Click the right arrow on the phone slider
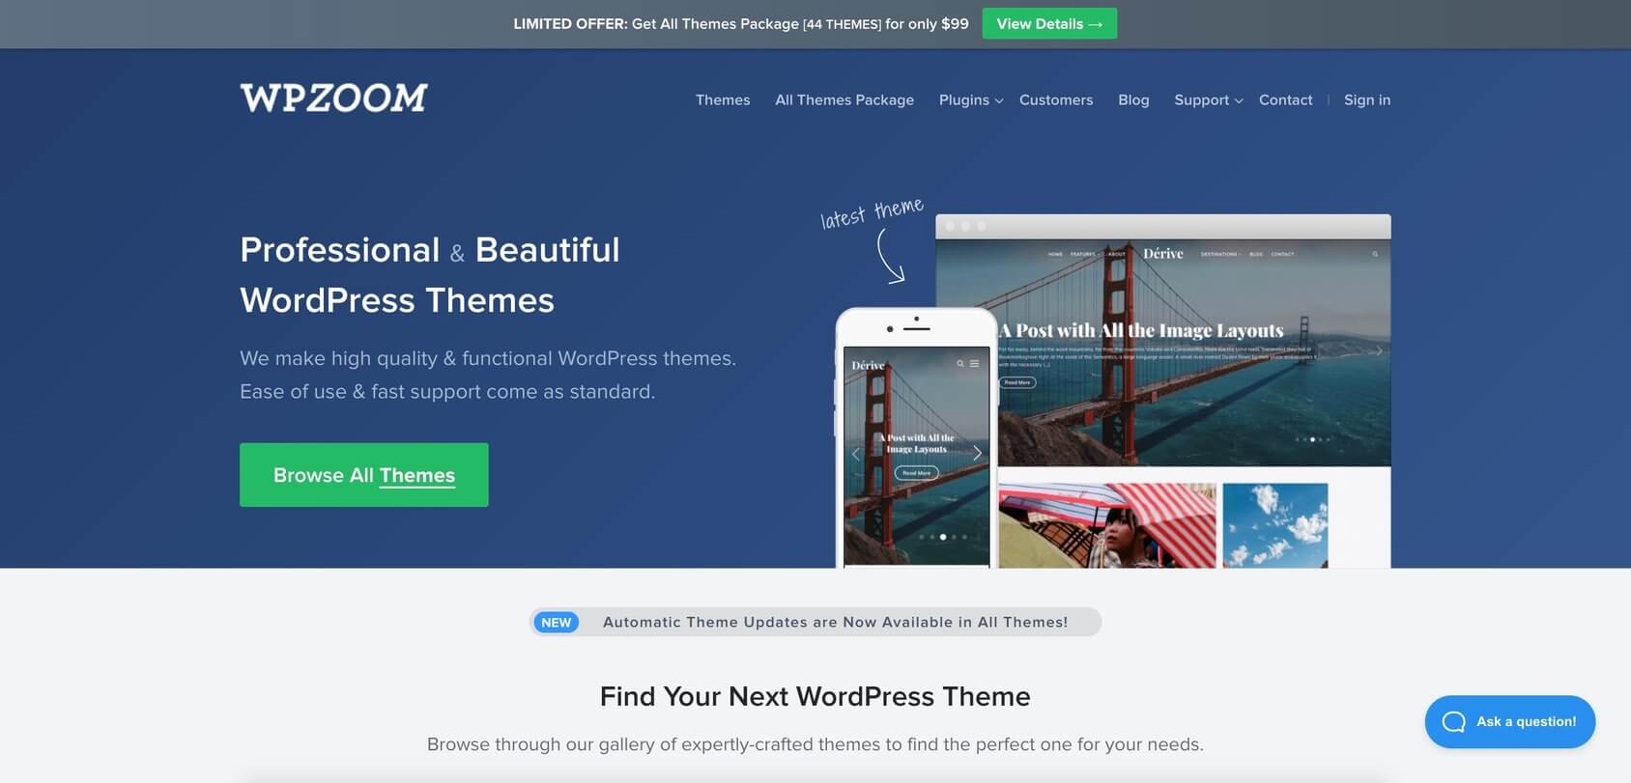The height and width of the screenshot is (783, 1631). [977, 453]
